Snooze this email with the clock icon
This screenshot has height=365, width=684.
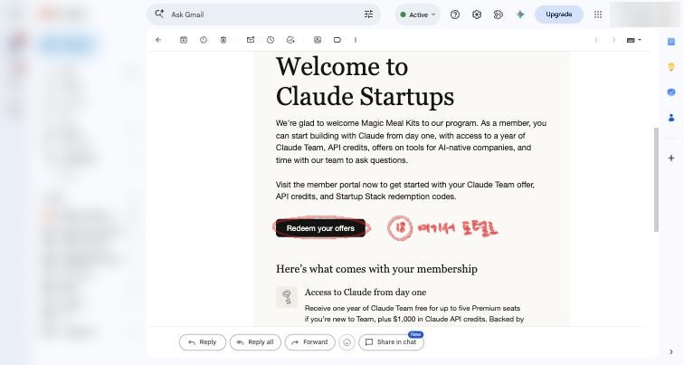pos(271,40)
